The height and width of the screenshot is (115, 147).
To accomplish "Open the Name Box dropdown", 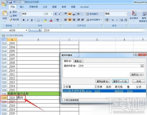I will point(26,30).
